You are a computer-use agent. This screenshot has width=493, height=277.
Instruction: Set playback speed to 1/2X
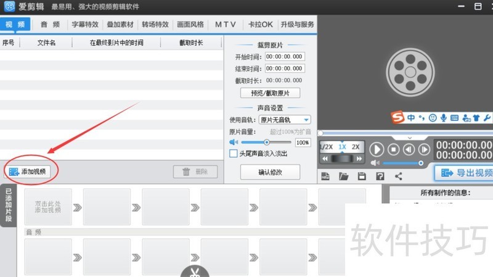coord(327,147)
